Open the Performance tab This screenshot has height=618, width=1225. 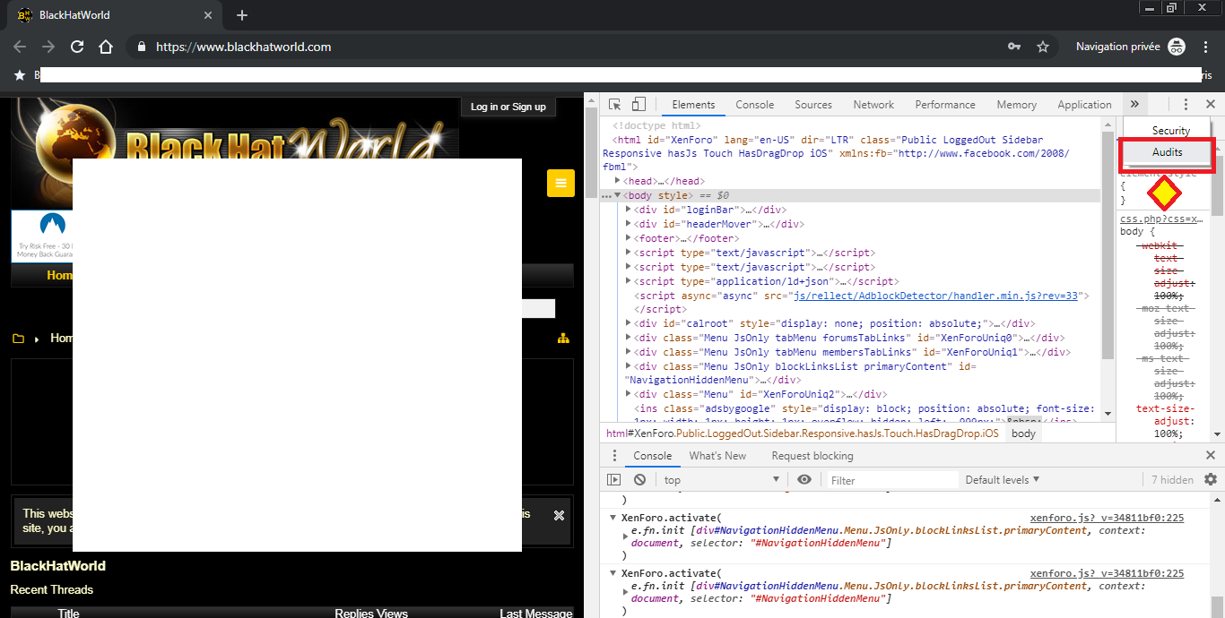tap(945, 105)
